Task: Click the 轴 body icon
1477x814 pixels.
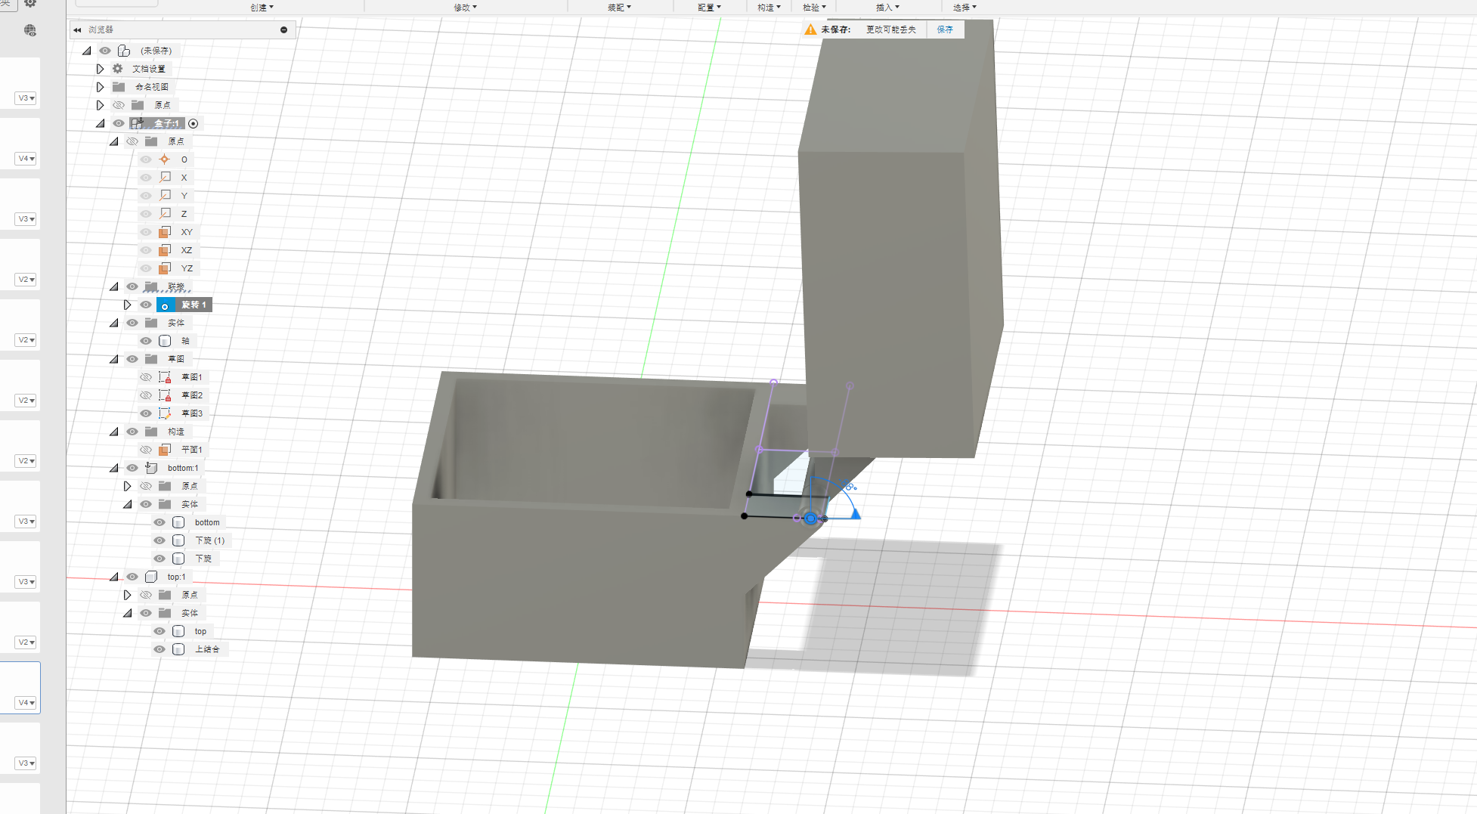Action: (165, 341)
